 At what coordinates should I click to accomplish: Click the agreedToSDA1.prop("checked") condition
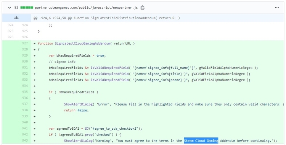pos(85,135)
